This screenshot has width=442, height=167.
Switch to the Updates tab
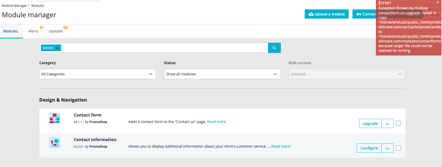pos(56,31)
